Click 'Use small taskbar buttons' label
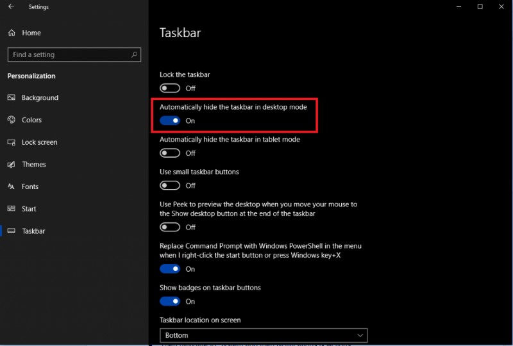 (x=199, y=172)
